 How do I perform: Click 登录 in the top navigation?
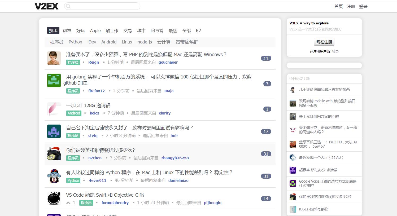pos(363,6)
